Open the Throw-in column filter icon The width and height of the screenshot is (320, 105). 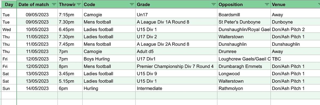pos(79,5)
